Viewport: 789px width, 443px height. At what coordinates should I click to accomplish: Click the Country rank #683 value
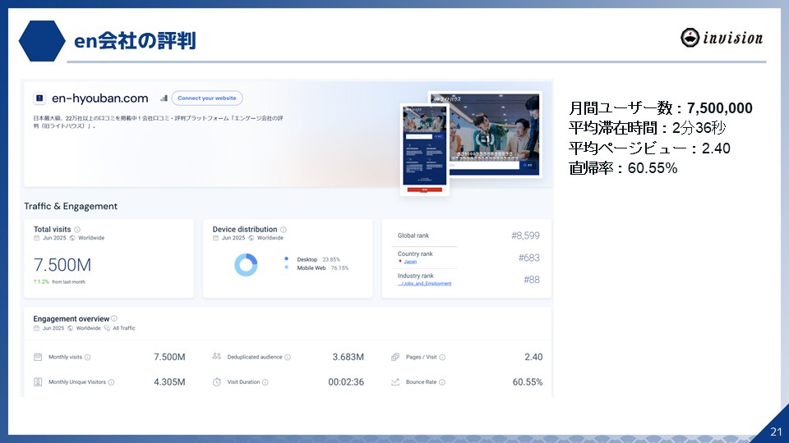click(x=528, y=258)
